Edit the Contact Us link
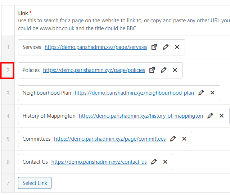The height and width of the screenshot is (195, 230). click(154, 162)
